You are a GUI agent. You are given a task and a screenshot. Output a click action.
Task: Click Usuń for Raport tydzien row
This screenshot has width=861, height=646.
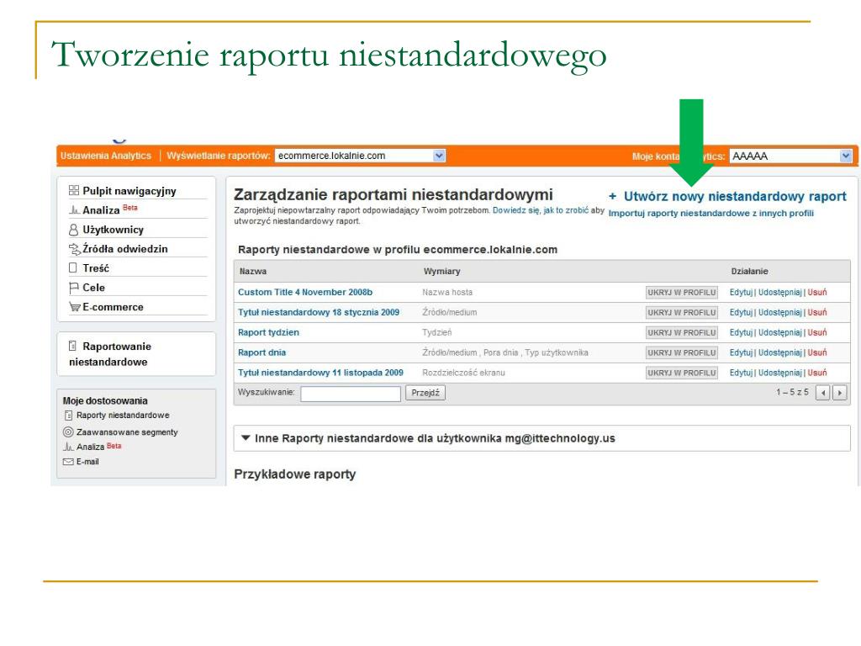817,332
